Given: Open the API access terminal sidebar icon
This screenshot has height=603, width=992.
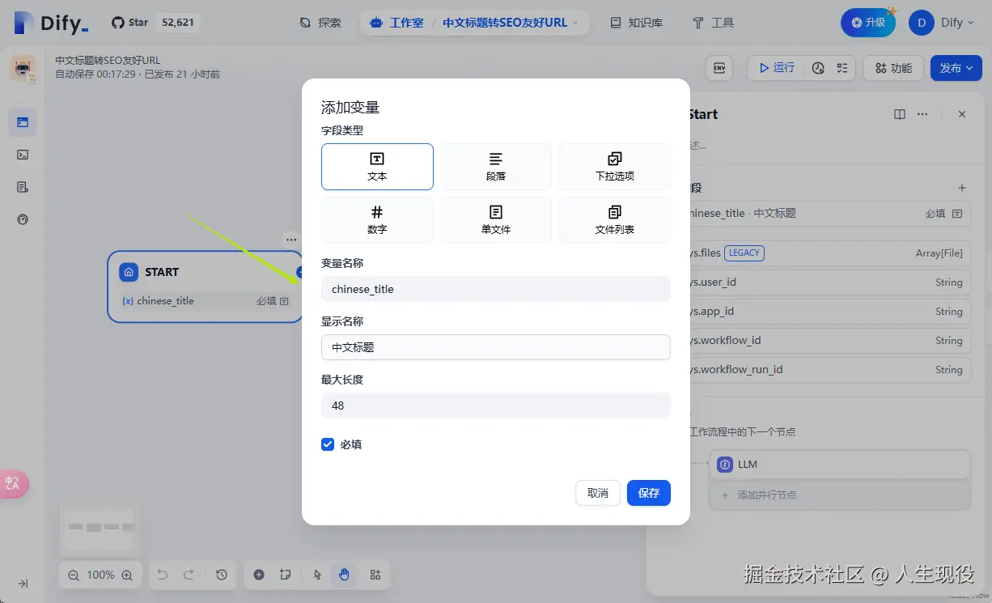Looking at the screenshot, I should tap(23, 155).
